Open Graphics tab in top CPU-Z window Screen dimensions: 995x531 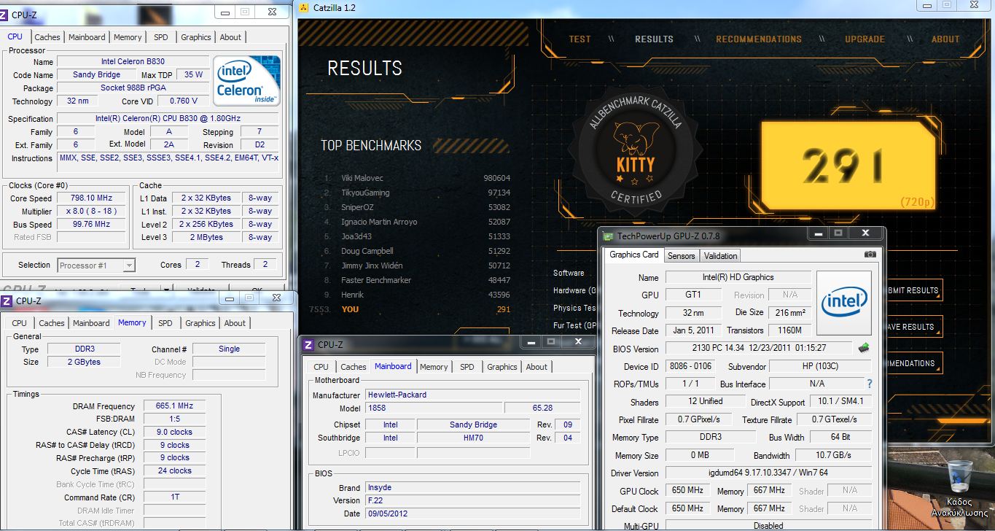pos(196,37)
